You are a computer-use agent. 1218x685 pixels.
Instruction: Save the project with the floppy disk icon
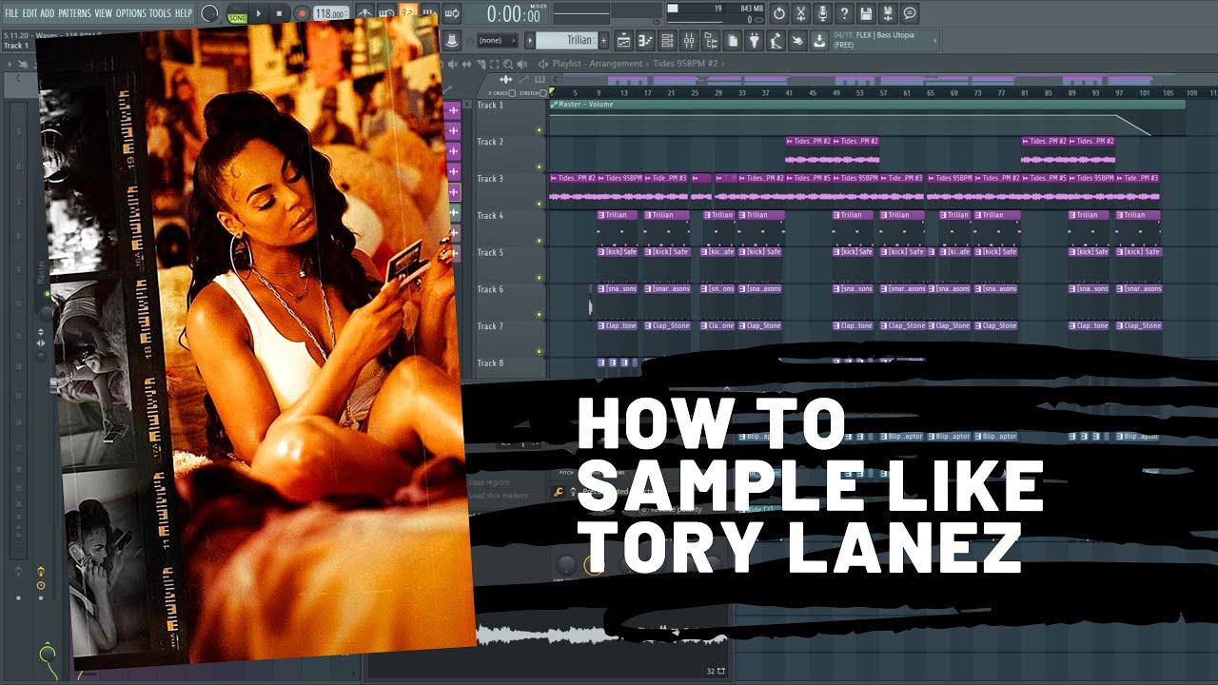(866, 13)
